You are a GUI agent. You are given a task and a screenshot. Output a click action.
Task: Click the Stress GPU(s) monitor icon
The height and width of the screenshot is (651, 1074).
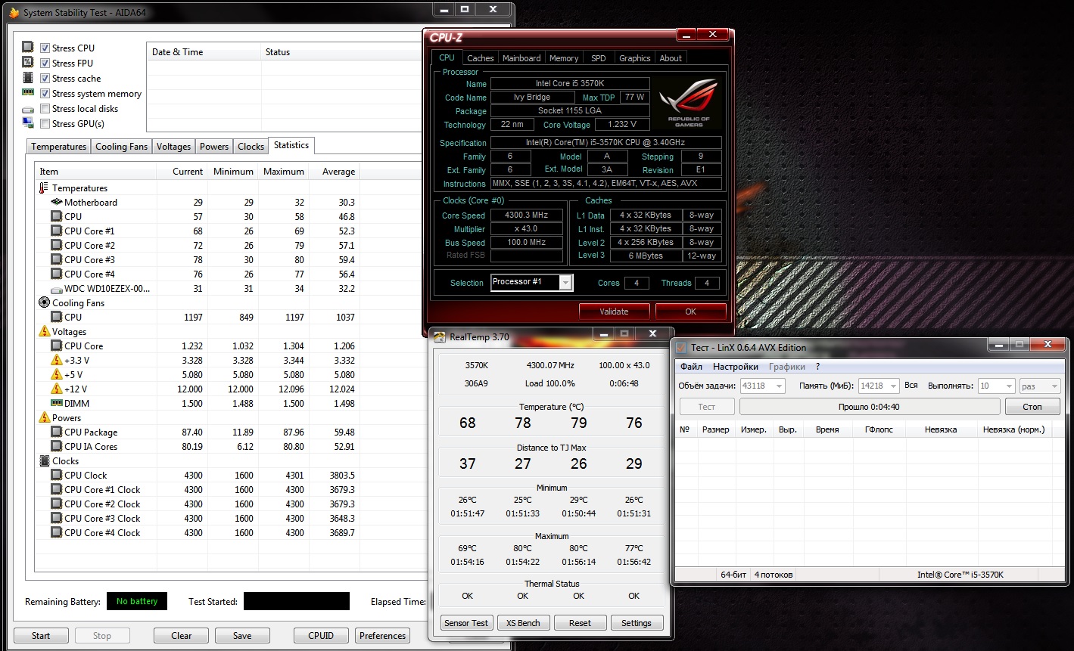click(x=28, y=122)
